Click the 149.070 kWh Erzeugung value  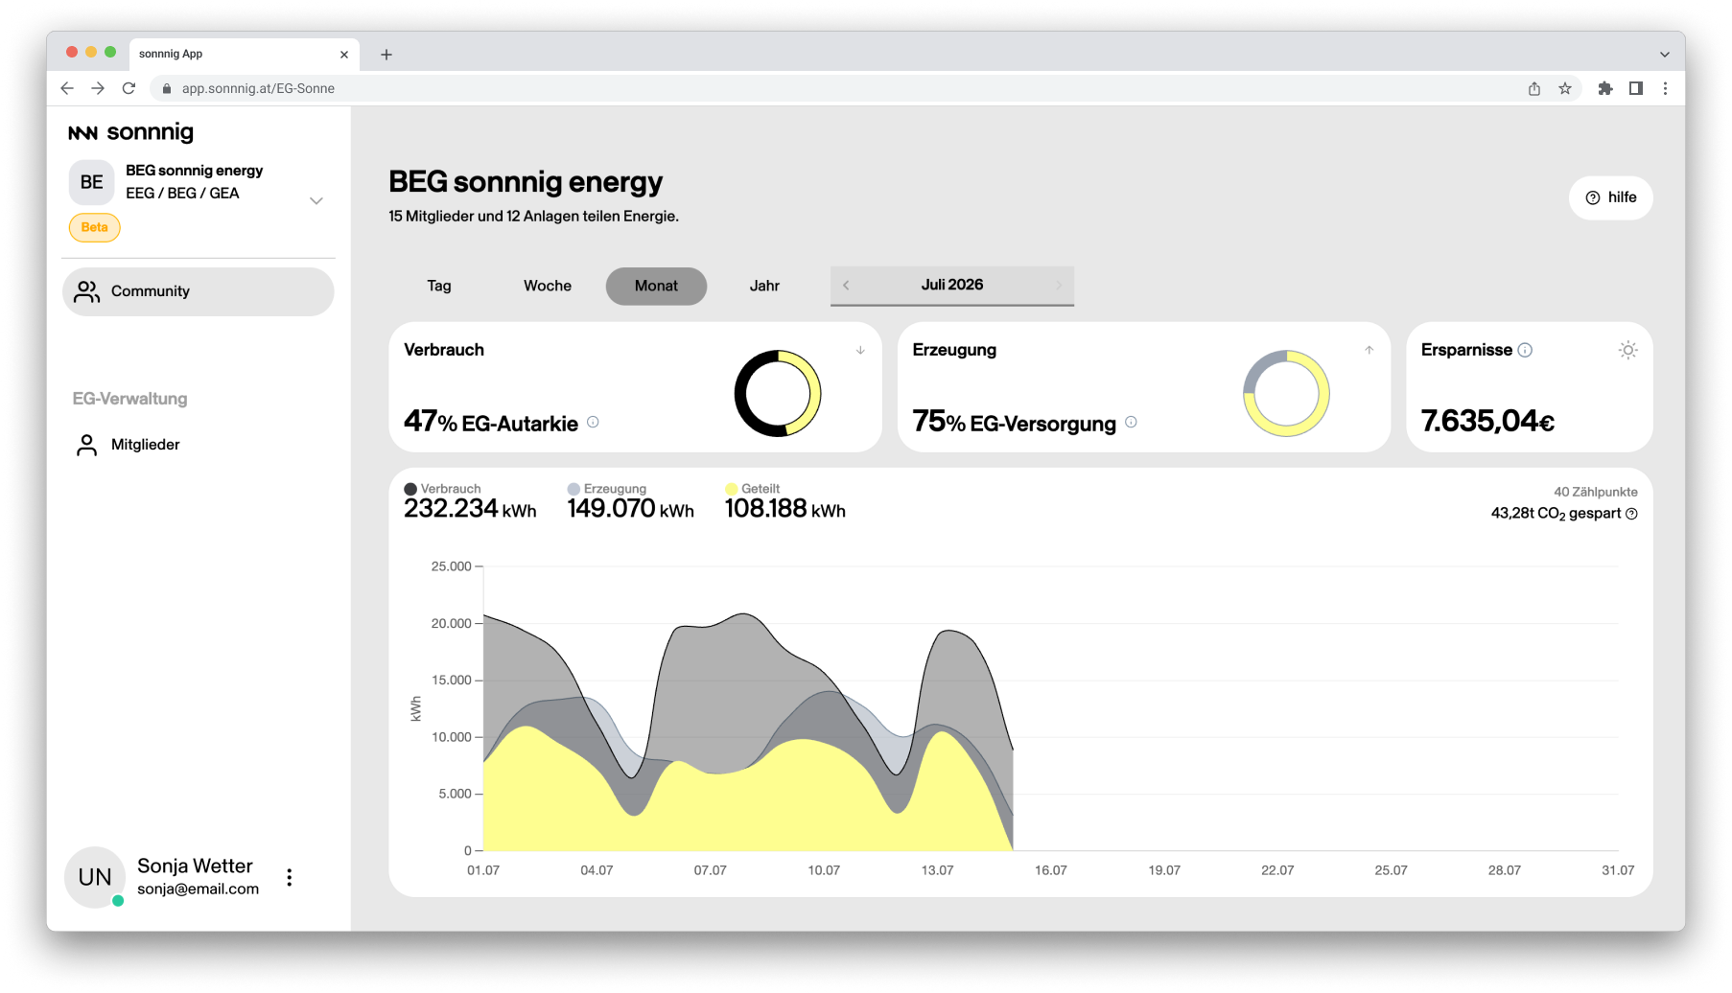630,509
